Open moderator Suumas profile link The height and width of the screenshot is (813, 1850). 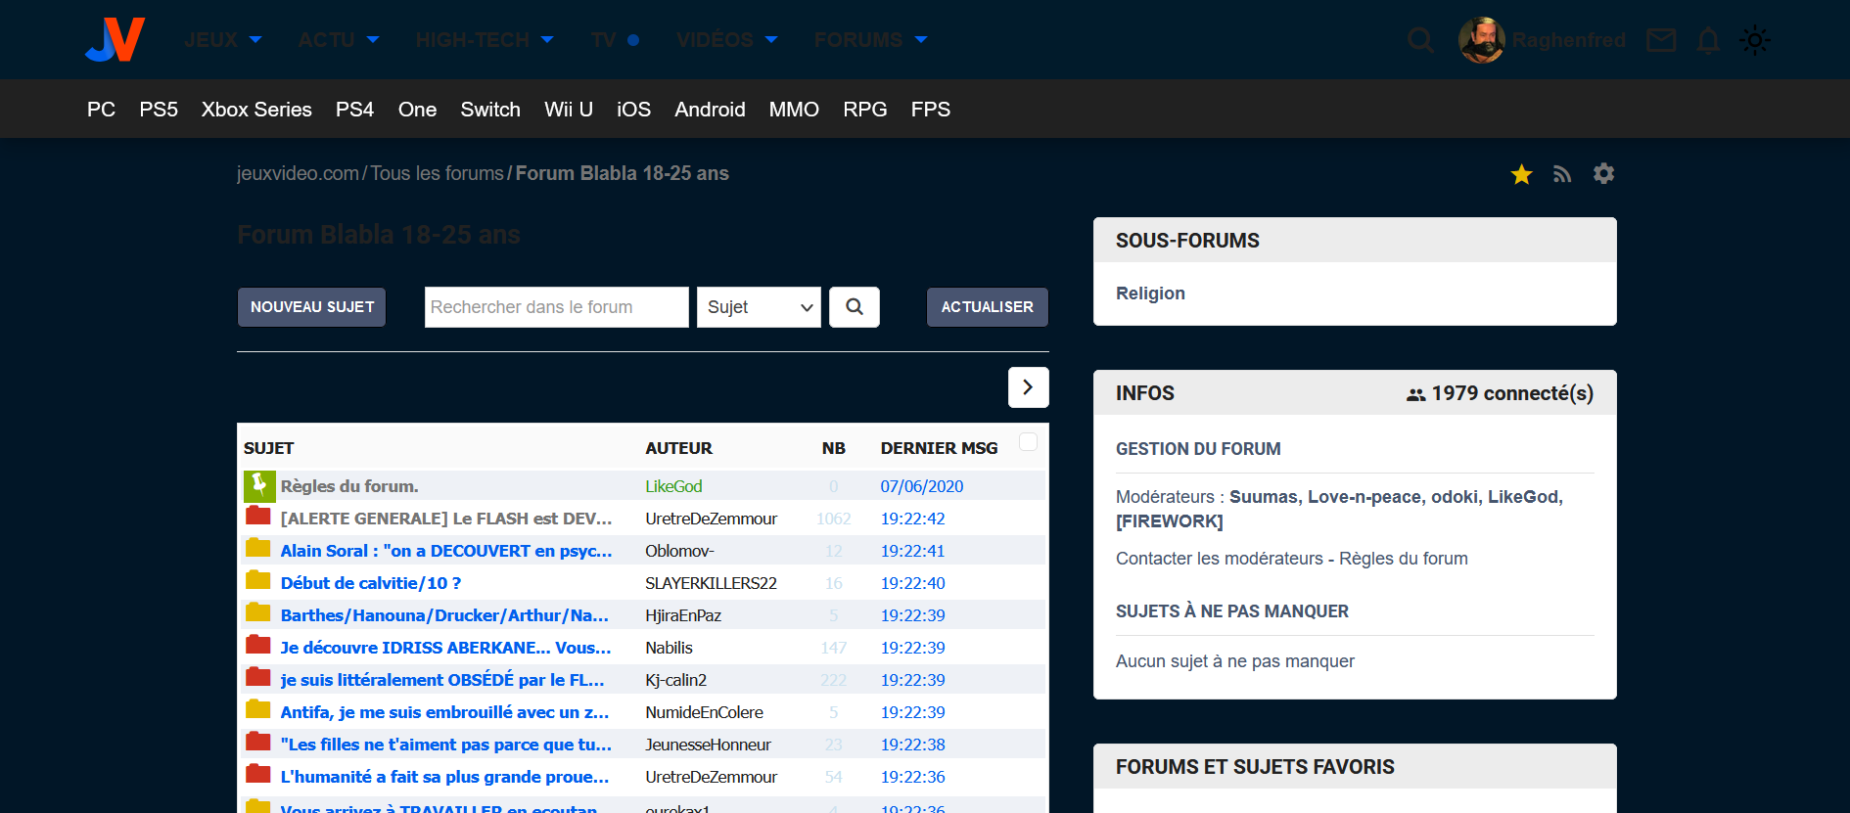[x=1263, y=497]
